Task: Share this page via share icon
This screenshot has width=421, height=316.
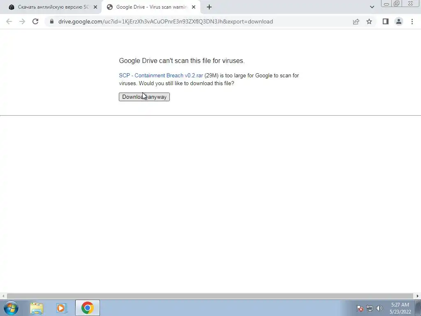Action: click(x=356, y=21)
